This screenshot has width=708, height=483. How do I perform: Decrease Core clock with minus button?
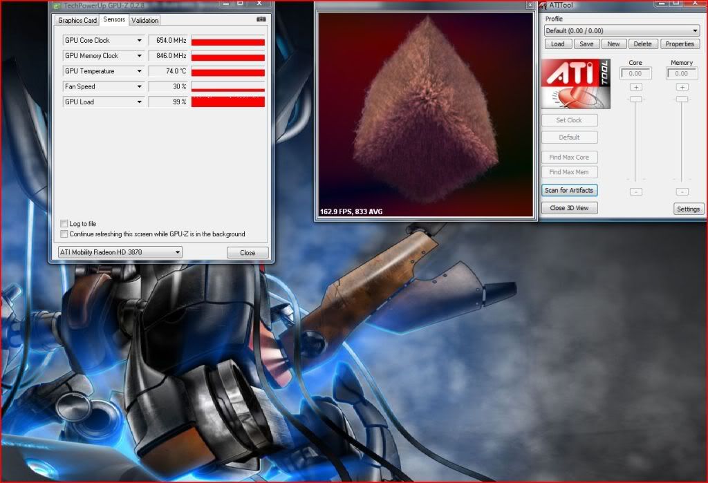[x=636, y=192]
